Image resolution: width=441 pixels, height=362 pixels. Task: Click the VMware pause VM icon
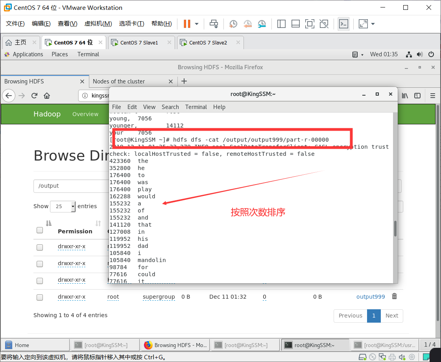(187, 24)
